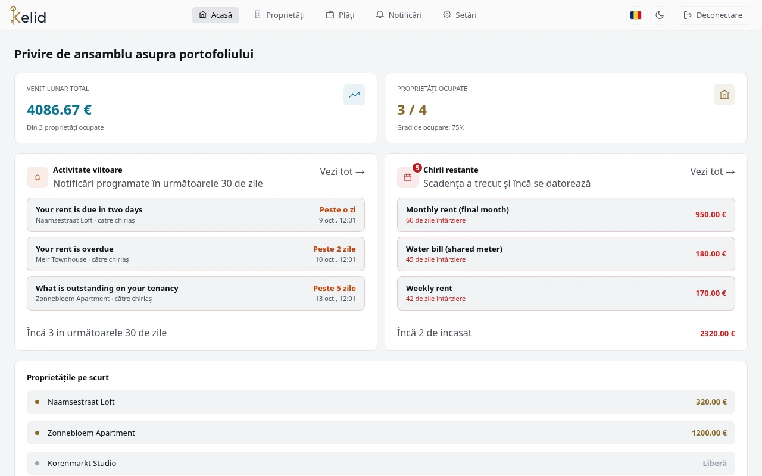
Task: Open the Romanian flag language selector
Action: click(x=636, y=15)
